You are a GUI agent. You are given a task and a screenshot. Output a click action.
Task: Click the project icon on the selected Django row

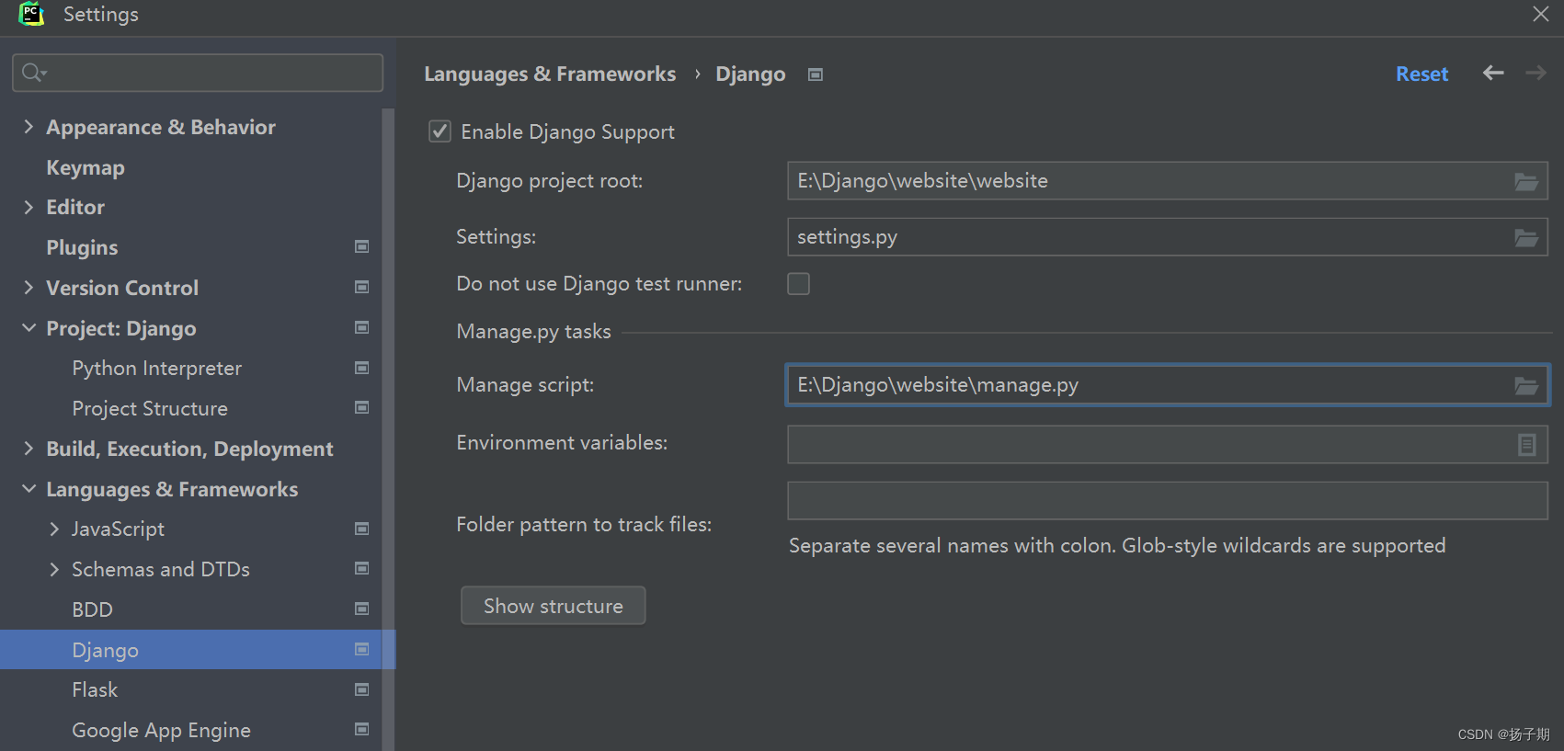[x=362, y=649]
